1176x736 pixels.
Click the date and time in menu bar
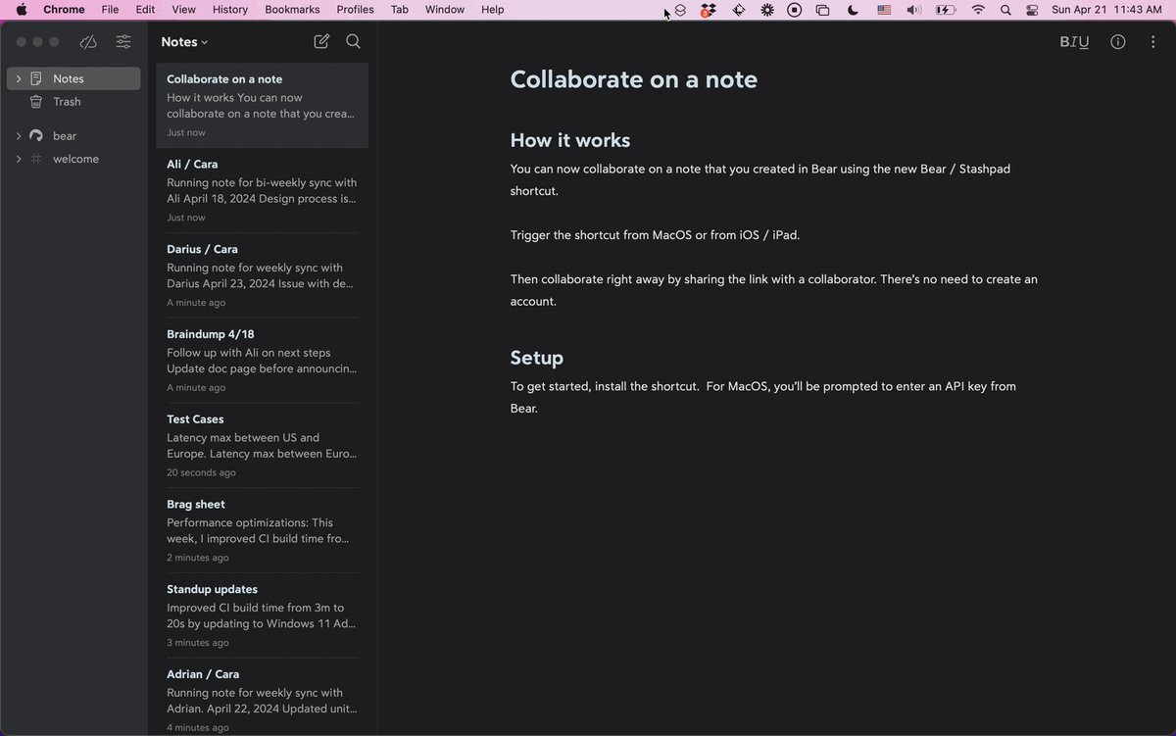point(1105,10)
